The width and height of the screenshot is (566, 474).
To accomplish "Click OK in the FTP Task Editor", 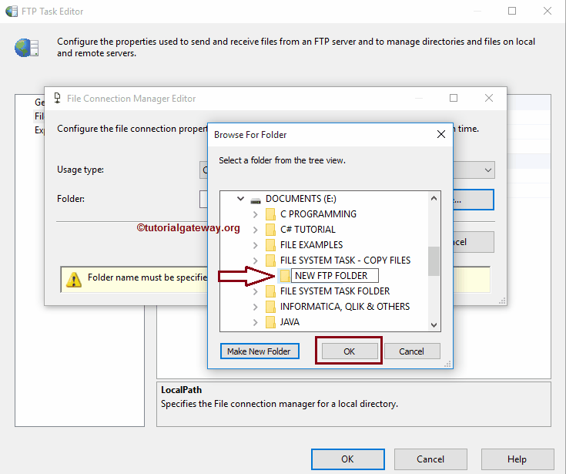I will click(x=347, y=459).
